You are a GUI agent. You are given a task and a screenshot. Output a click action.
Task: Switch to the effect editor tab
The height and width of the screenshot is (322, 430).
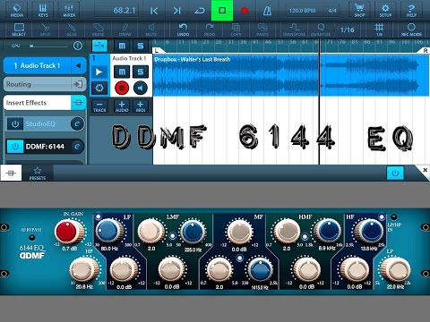[11, 173]
